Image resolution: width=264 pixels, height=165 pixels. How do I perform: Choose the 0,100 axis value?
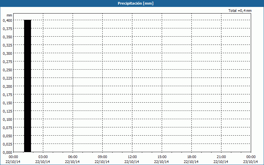7,119
